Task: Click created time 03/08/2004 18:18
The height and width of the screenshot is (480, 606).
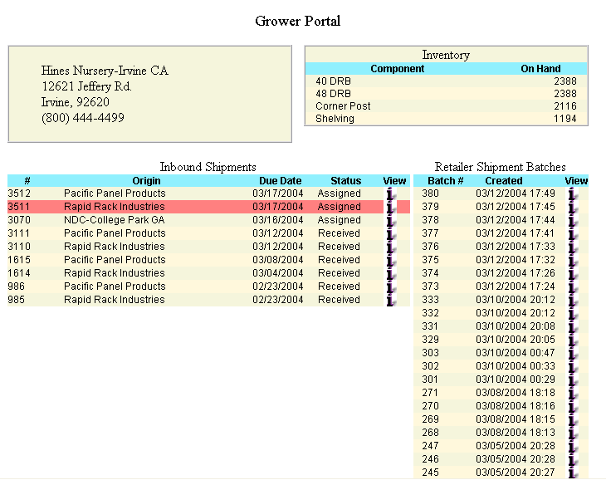Action: [516, 393]
